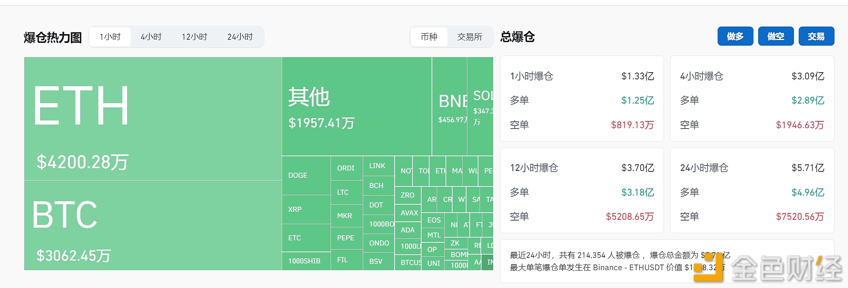Viewport: 848px width, 288px height.
Task: Click the LTC heatmap tile
Action: click(x=347, y=192)
